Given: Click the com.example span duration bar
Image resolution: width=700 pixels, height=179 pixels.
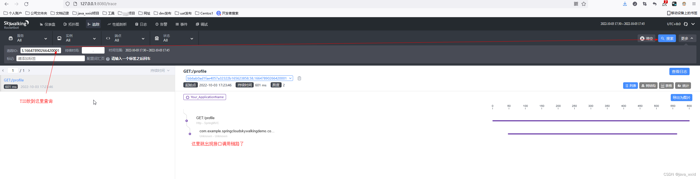Looking at the screenshot, I should coord(592,134).
